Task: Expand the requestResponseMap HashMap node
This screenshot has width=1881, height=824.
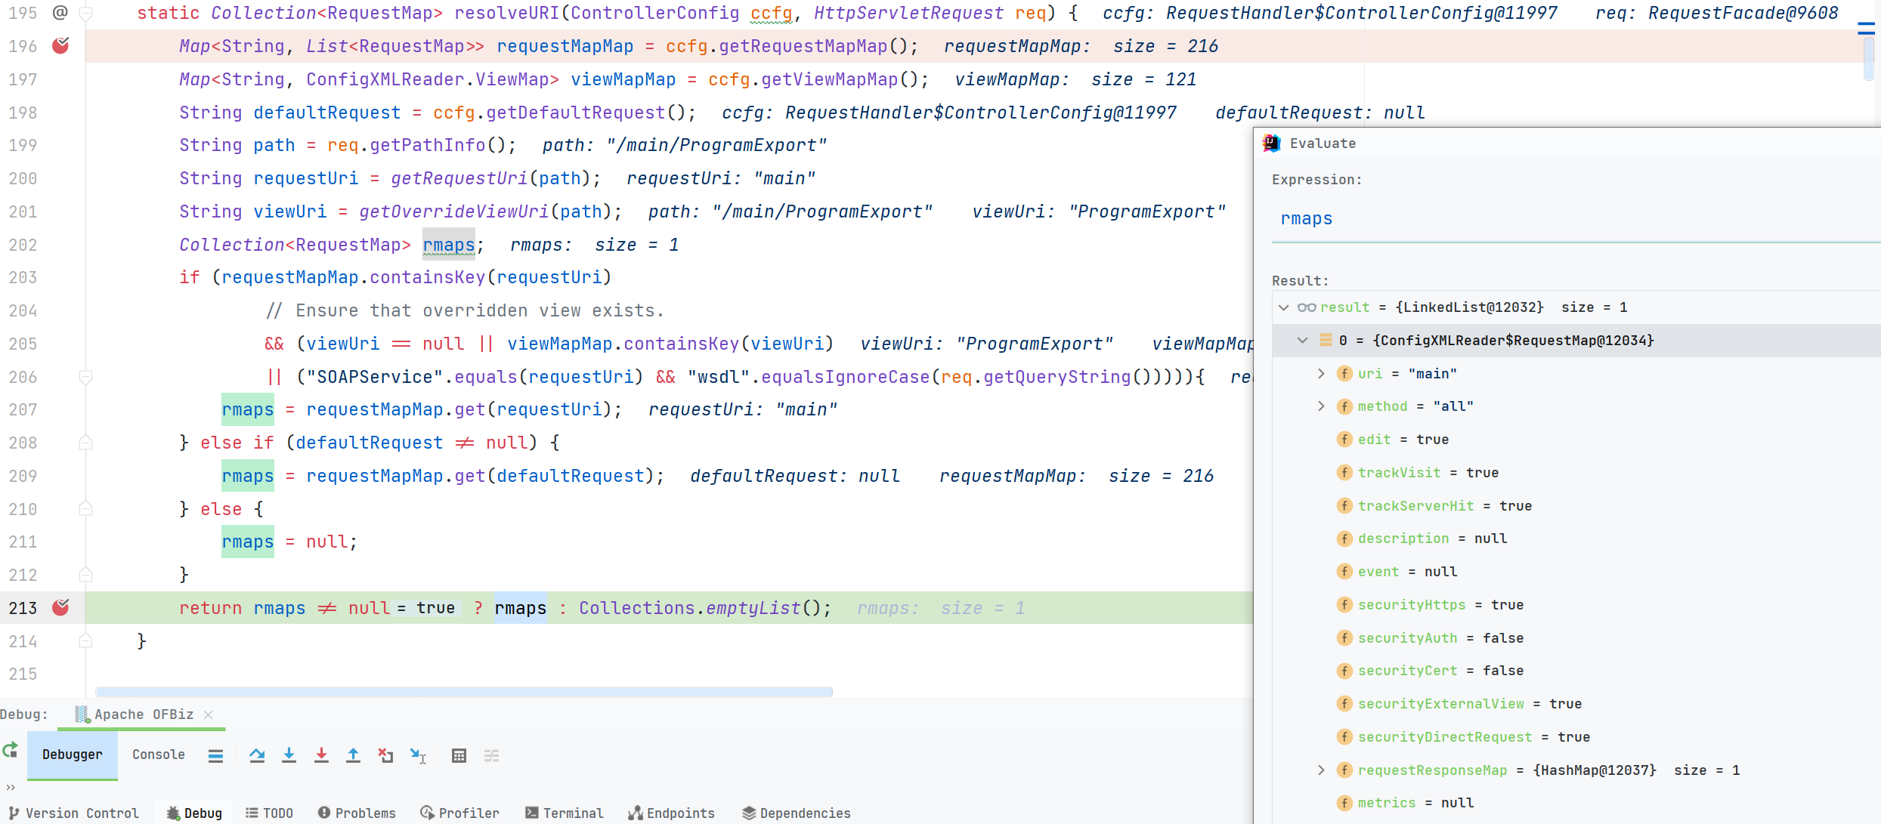Action: click(x=1321, y=770)
